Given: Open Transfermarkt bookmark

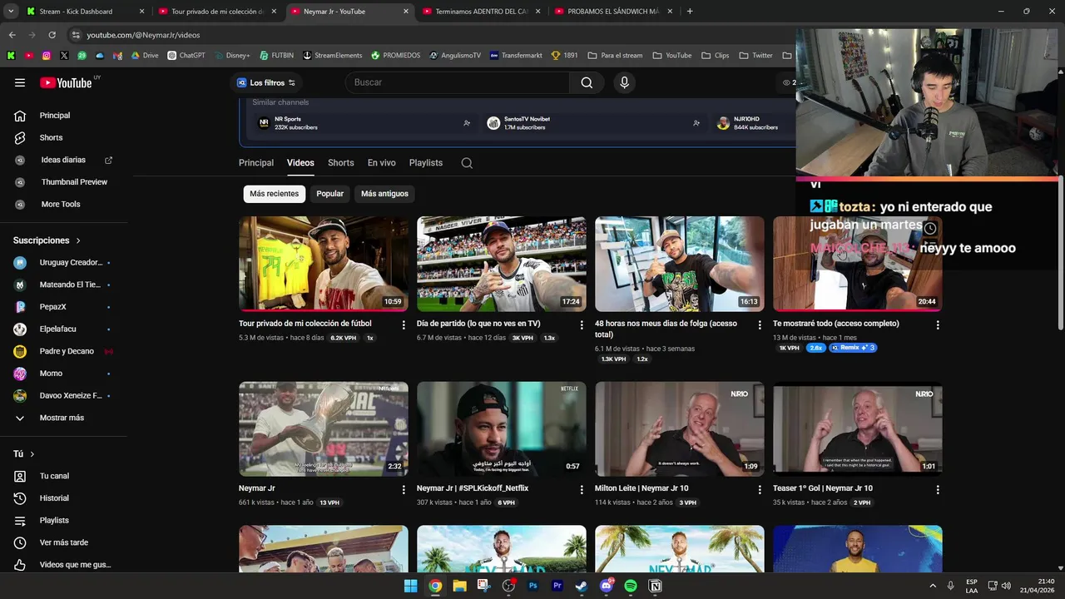Looking at the screenshot, I should (516, 56).
